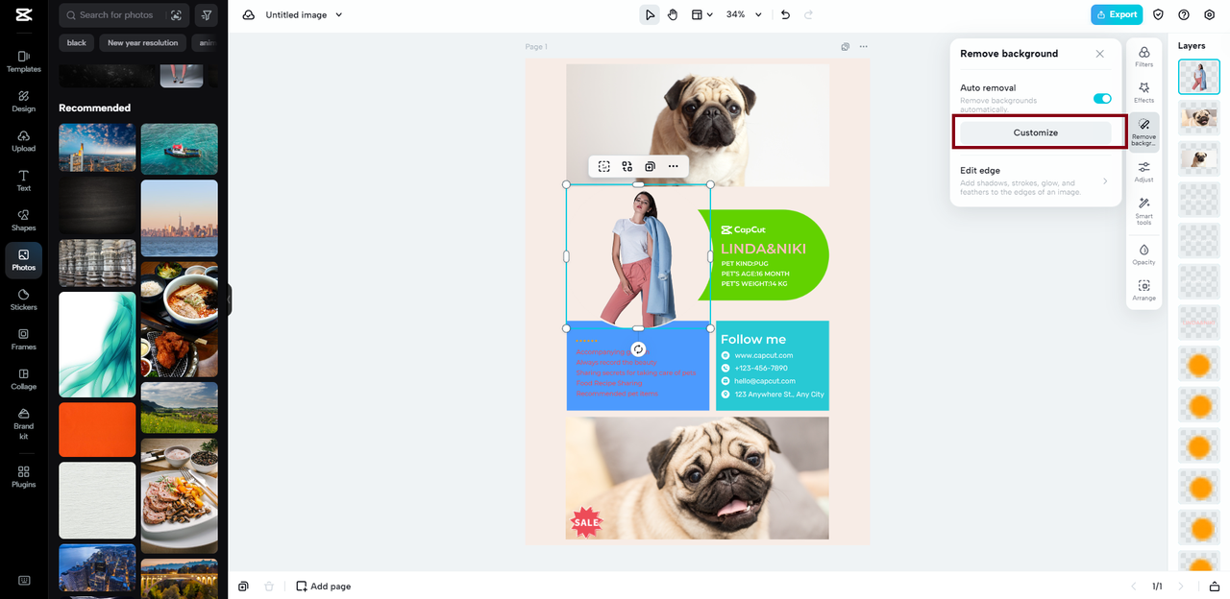Open the CapCut home logo
Image resolution: width=1230 pixels, height=599 pixels.
pyautogui.click(x=23, y=14)
